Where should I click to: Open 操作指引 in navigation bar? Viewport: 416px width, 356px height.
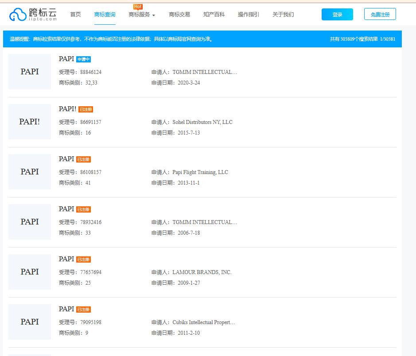249,15
